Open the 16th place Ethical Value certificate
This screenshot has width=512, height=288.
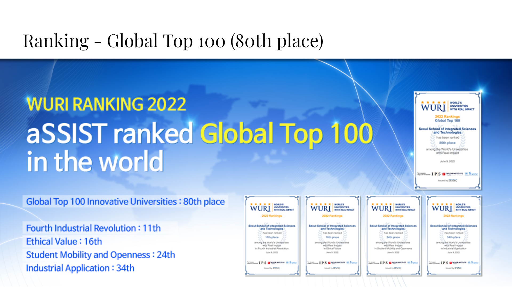click(x=333, y=236)
